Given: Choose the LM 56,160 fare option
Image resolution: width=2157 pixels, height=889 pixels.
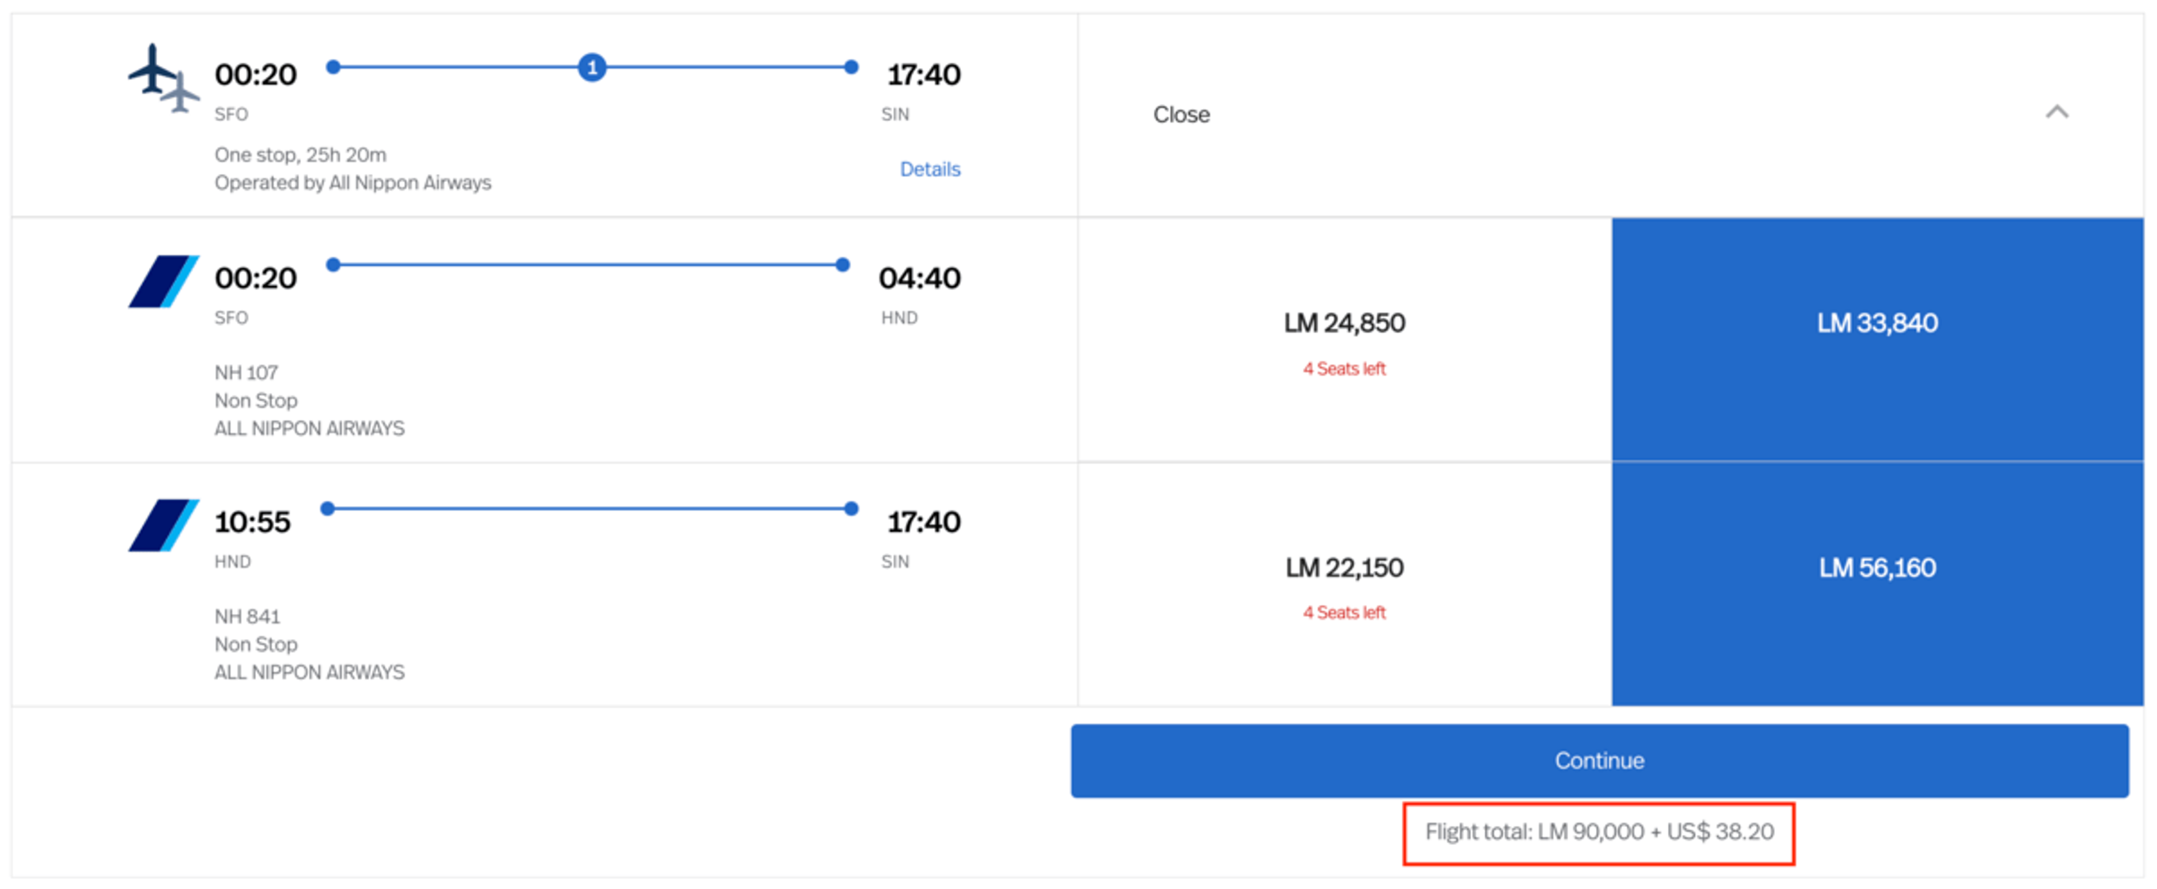Looking at the screenshot, I should click(1877, 584).
